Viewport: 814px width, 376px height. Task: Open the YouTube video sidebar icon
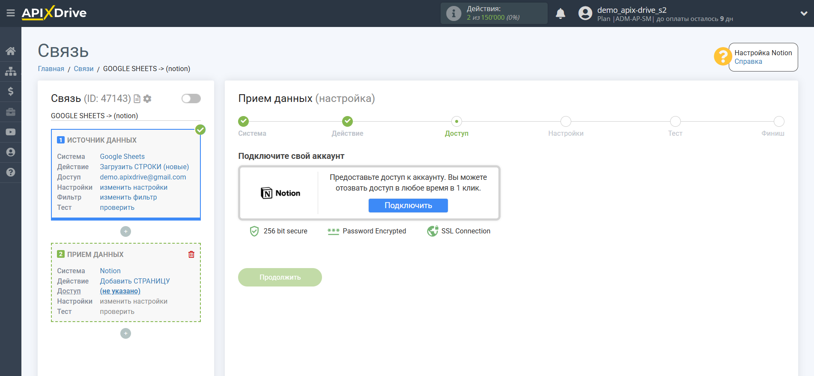(11, 132)
